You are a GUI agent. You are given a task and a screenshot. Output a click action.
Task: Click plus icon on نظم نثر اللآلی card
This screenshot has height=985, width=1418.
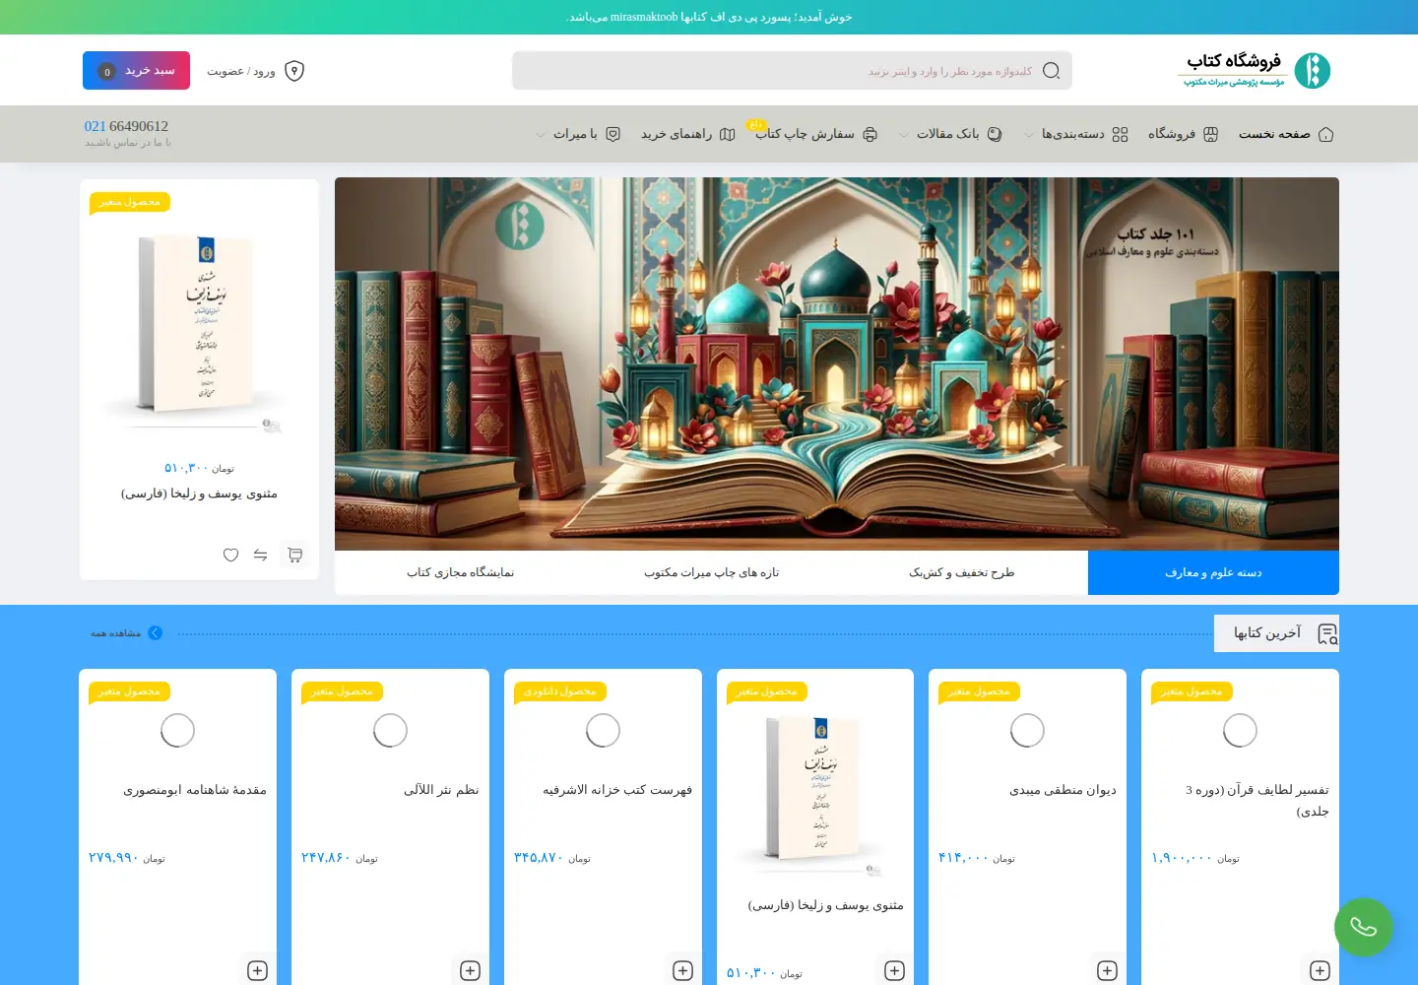470,970
